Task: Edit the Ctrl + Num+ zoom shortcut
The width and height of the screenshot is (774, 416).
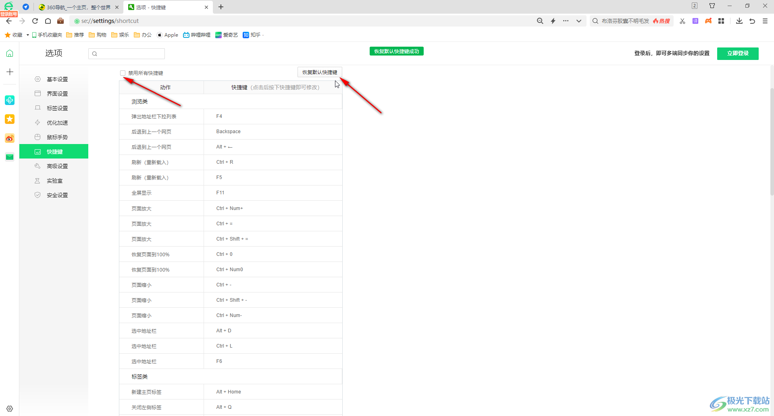Action: pyautogui.click(x=273, y=208)
